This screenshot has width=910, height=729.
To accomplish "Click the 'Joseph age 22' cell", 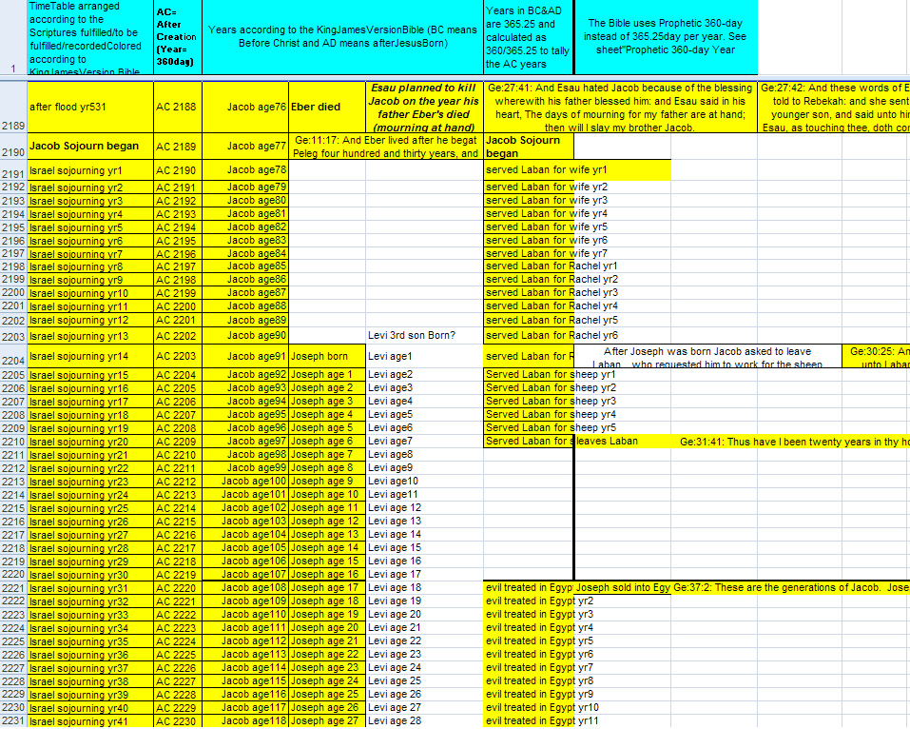I will (x=327, y=655).
